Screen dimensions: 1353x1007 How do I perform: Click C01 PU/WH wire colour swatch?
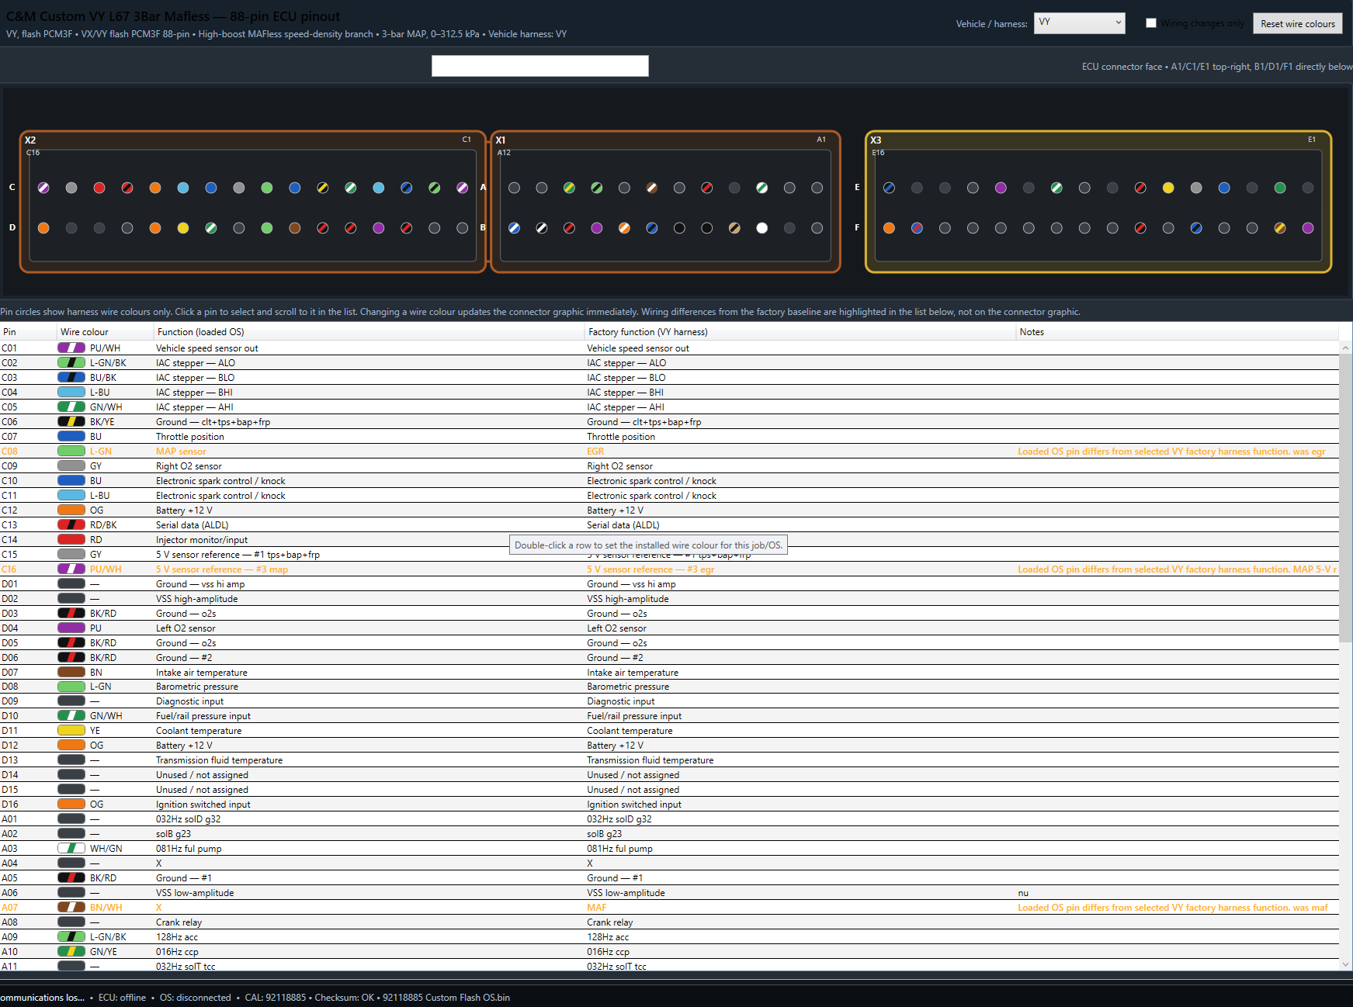pyautogui.click(x=71, y=348)
